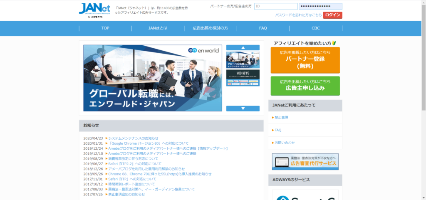Open 消費税率改定に伴う対応について link
This screenshot has height=200, width=426.
click(x=133, y=159)
